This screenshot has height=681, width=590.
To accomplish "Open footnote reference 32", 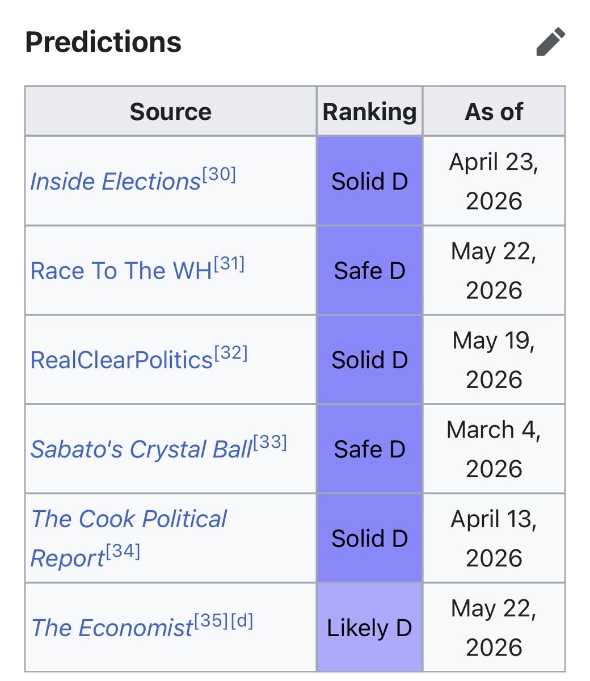I will pos(230,354).
